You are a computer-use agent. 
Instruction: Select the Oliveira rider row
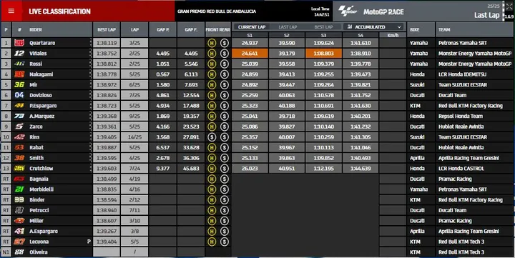(x=257, y=252)
